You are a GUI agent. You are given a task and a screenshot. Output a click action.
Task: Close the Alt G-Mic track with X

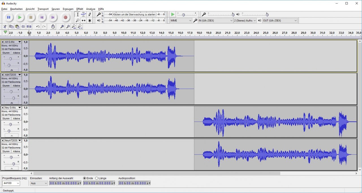pos(3,42)
